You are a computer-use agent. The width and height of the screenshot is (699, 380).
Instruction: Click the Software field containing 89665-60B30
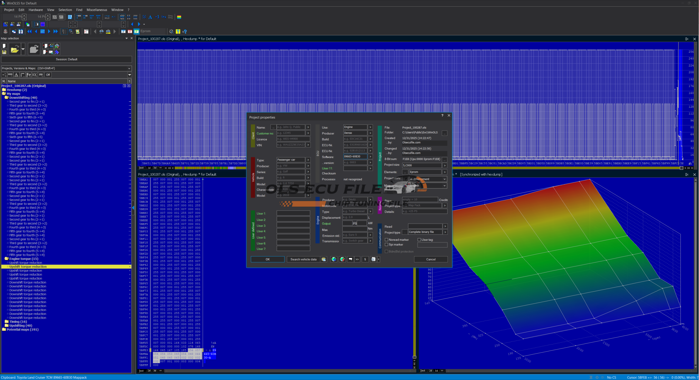point(355,157)
